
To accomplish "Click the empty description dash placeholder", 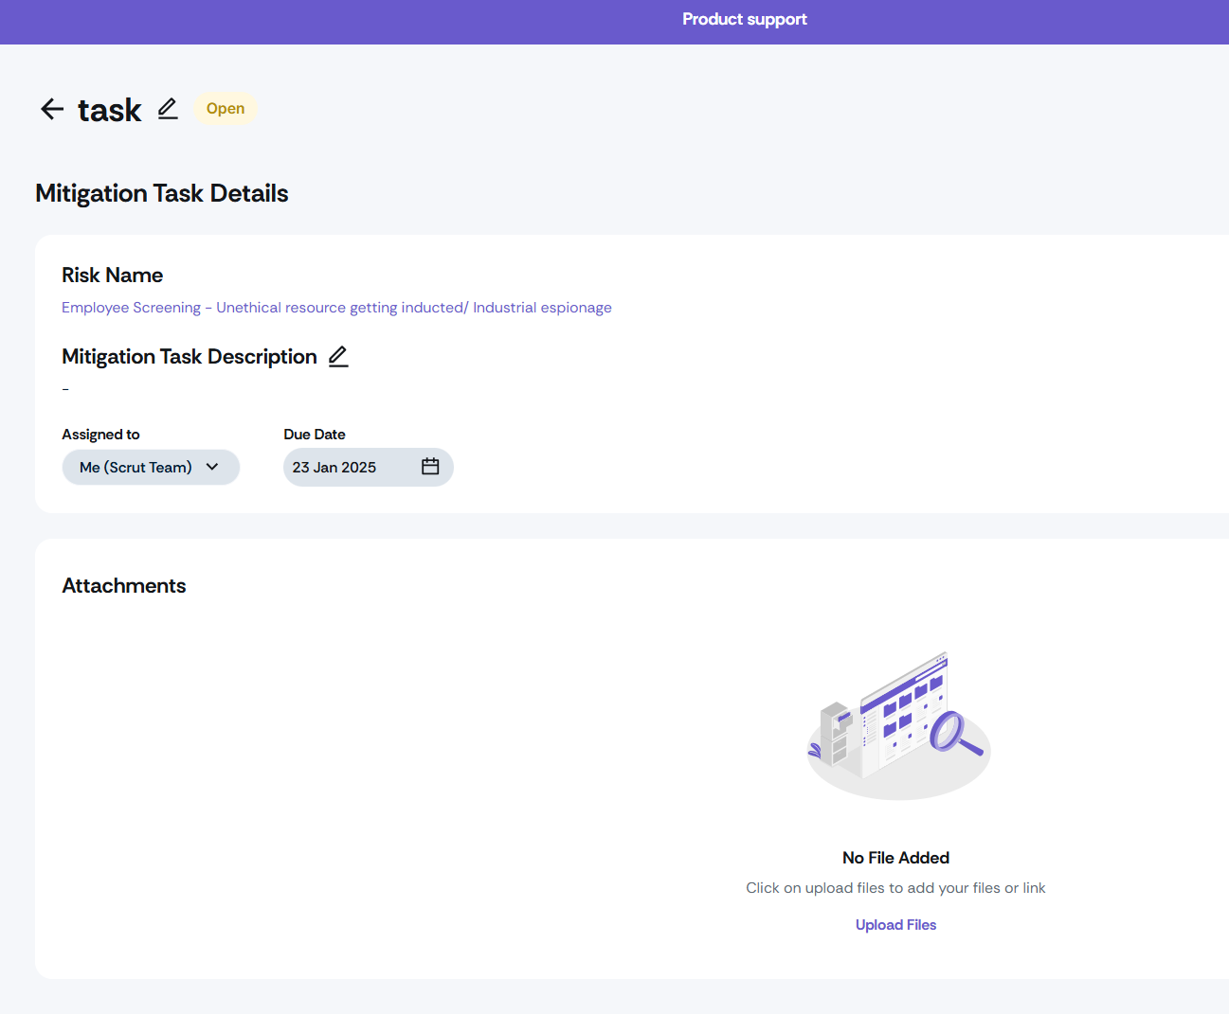I will tap(65, 389).
